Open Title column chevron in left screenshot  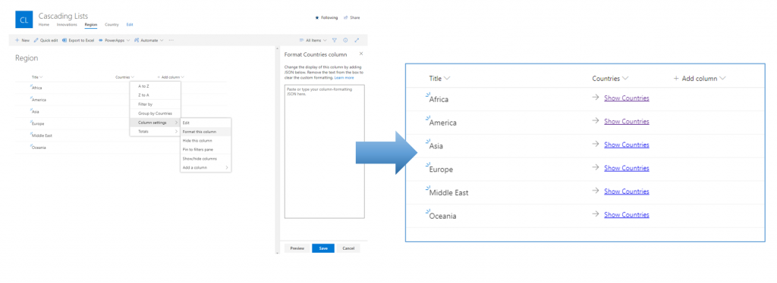coord(41,77)
